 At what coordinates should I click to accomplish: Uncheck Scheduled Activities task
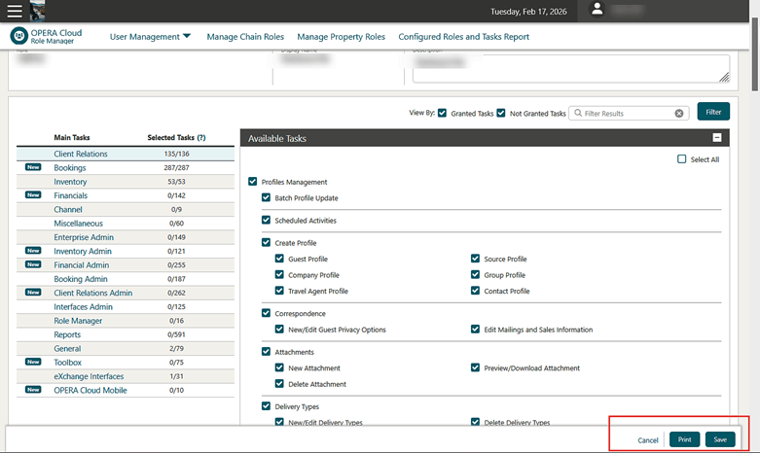coord(266,220)
